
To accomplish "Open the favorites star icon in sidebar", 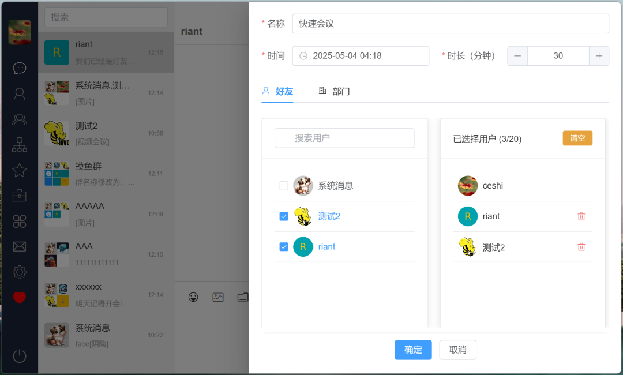I will [x=20, y=170].
